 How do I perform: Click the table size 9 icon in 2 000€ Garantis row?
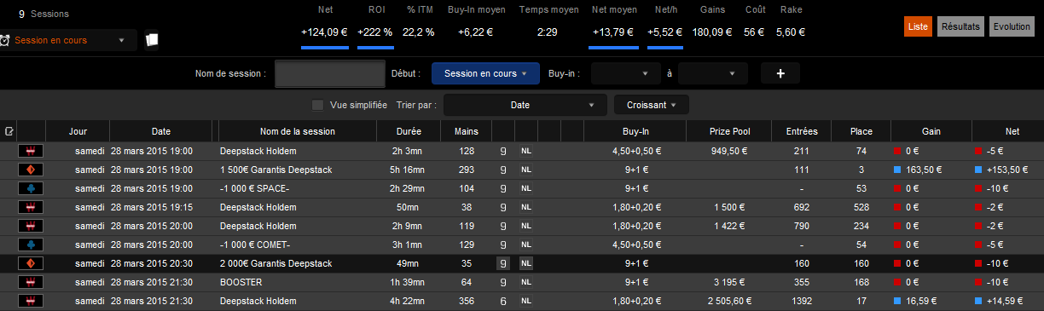point(503,263)
